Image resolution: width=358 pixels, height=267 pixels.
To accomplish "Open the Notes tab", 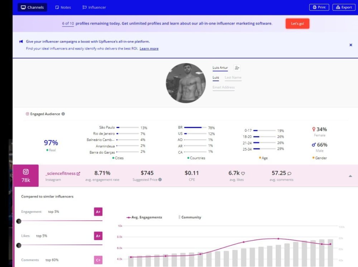I will [63, 7].
